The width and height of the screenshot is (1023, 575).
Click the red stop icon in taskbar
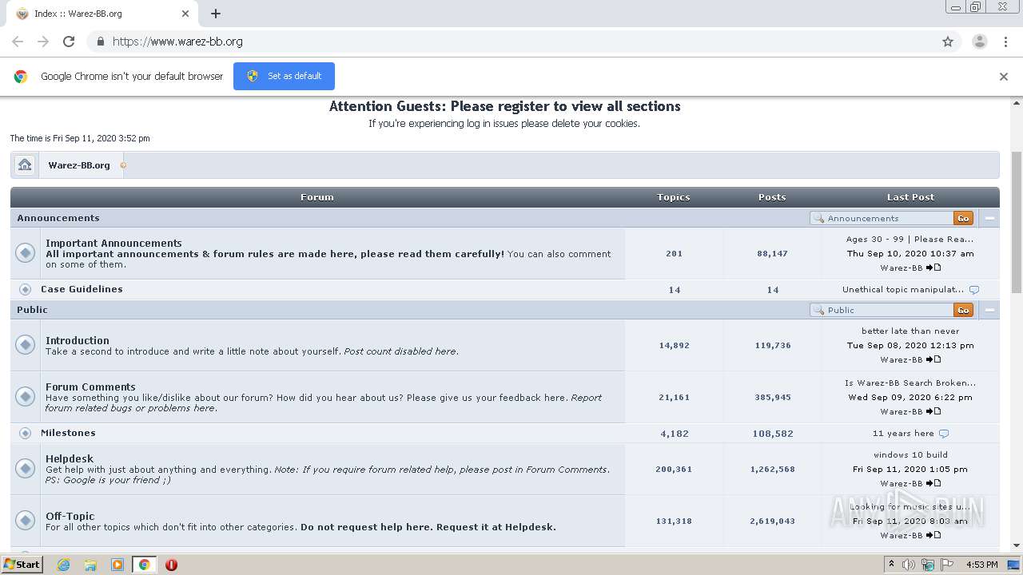[171, 565]
